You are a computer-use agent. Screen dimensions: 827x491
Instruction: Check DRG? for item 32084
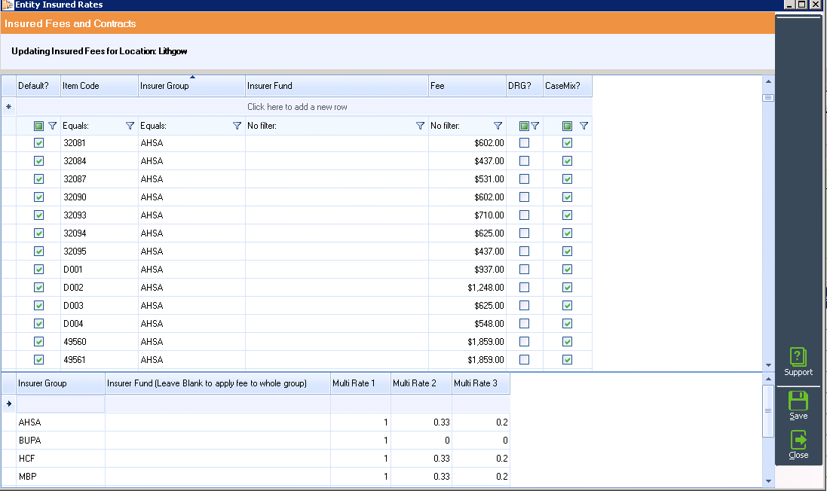click(x=524, y=160)
